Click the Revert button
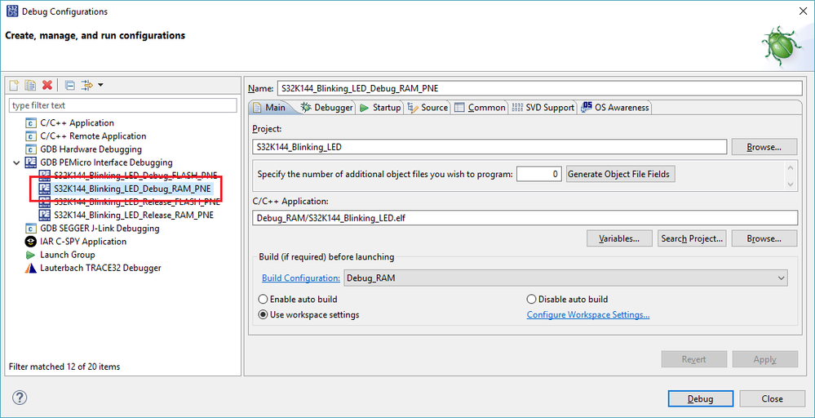The width and height of the screenshot is (815, 418). [694, 359]
